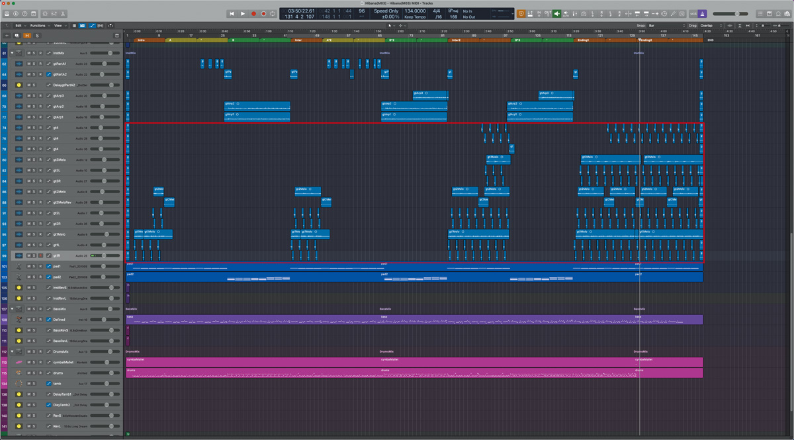Click the cymbalMallet track icon
Viewport: 794px width, 440px height.
(19, 362)
